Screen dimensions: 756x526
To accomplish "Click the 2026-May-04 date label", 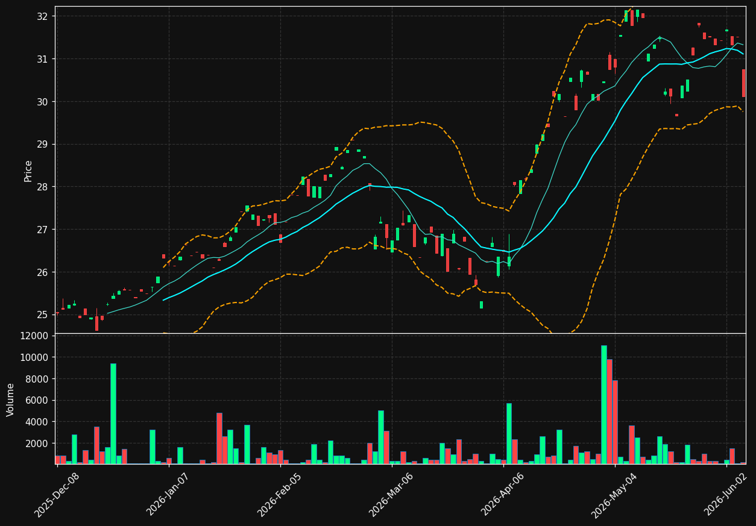I will (x=615, y=495).
